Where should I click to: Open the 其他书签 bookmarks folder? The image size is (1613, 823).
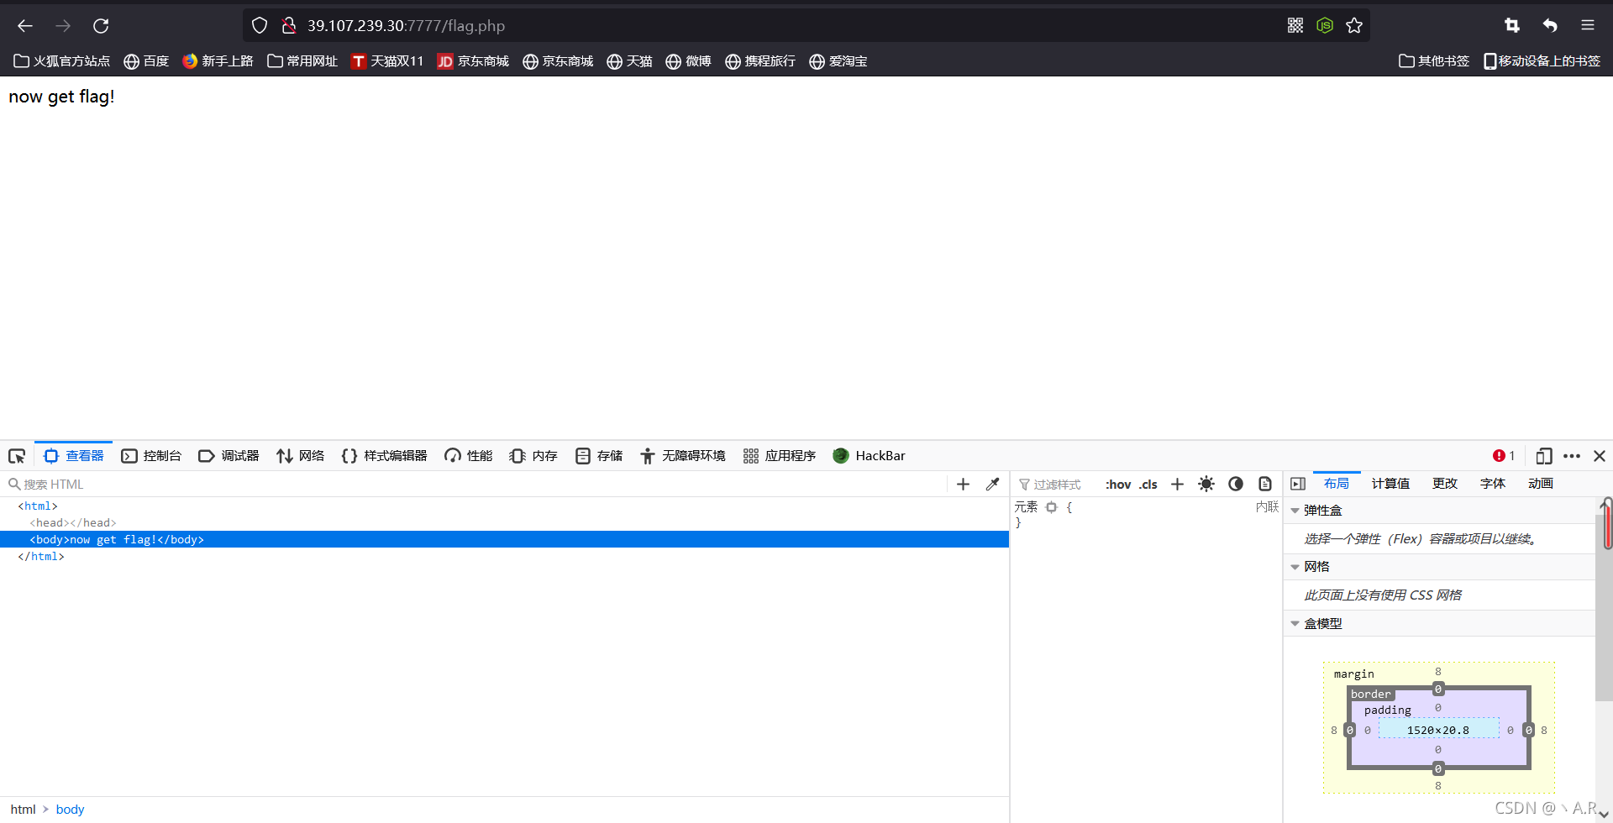[1434, 61]
